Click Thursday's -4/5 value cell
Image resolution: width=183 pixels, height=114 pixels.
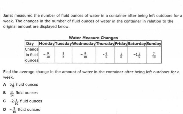click(105, 55)
